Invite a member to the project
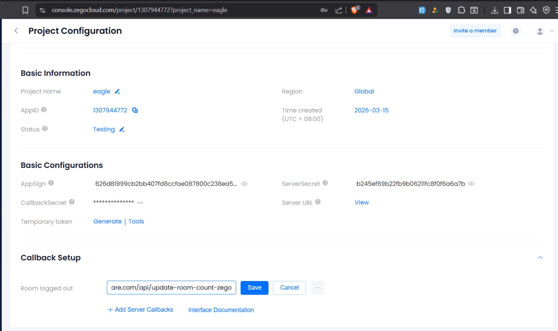Viewport: 558px width, 331px height. point(475,31)
